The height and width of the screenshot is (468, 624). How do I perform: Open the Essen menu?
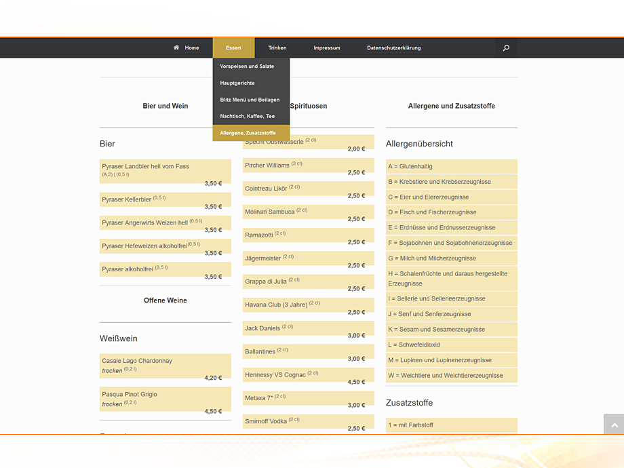[x=233, y=47]
